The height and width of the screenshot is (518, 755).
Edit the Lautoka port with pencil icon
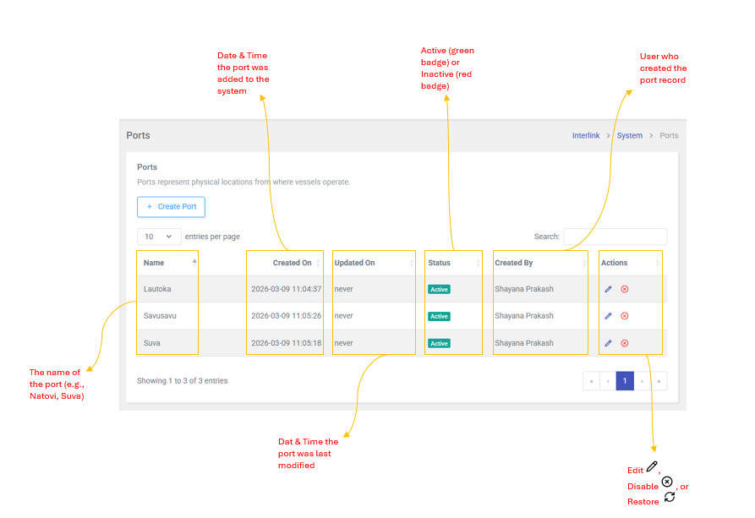[x=608, y=289]
